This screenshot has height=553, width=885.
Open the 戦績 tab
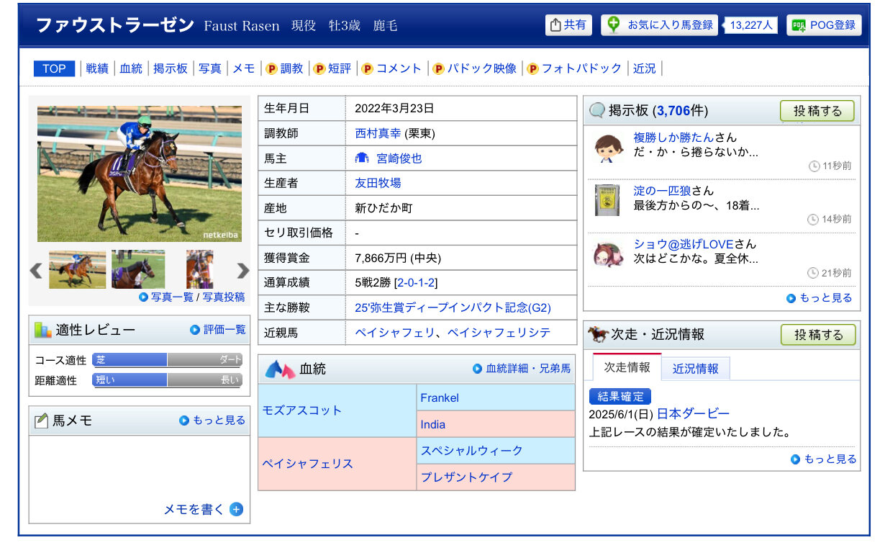[x=97, y=68]
